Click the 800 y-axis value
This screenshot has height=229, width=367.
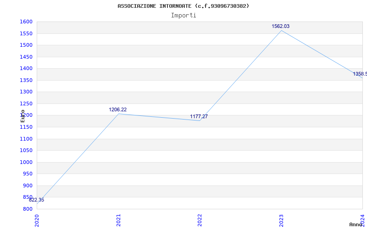[x=28, y=209]
